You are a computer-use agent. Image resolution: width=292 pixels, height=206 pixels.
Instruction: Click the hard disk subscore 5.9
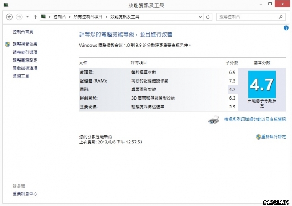232,107
